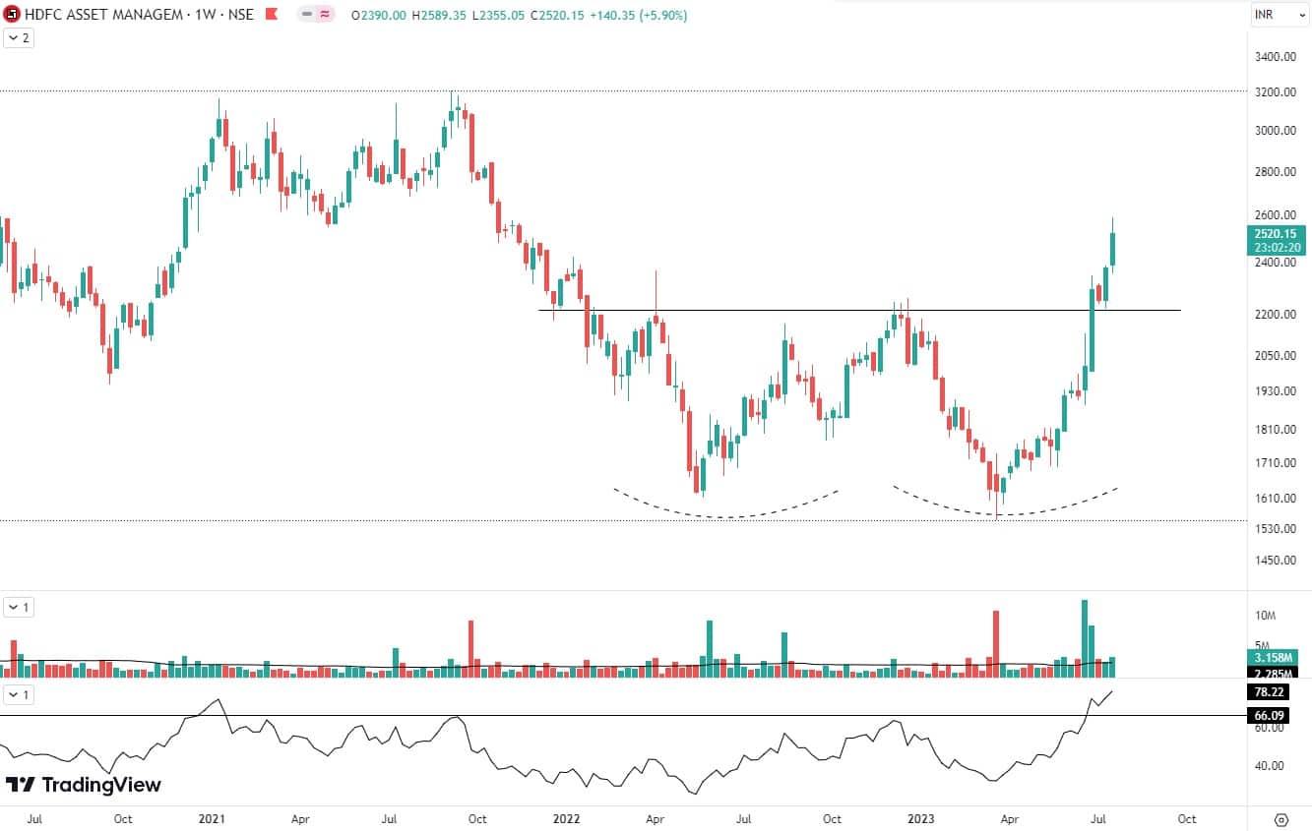The width and height of the screenshot is (1312, 831).
Task: Collapse the main chart indicator legend showing 2
Action: pyautogui.click(x=18, y=37)
